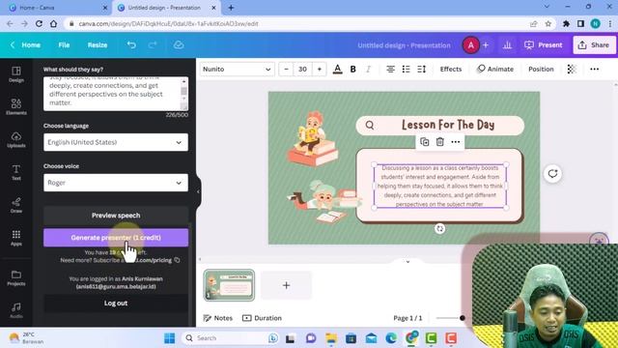
Task: Copy the pricing link icon
Action: click(x=177, y=260)
